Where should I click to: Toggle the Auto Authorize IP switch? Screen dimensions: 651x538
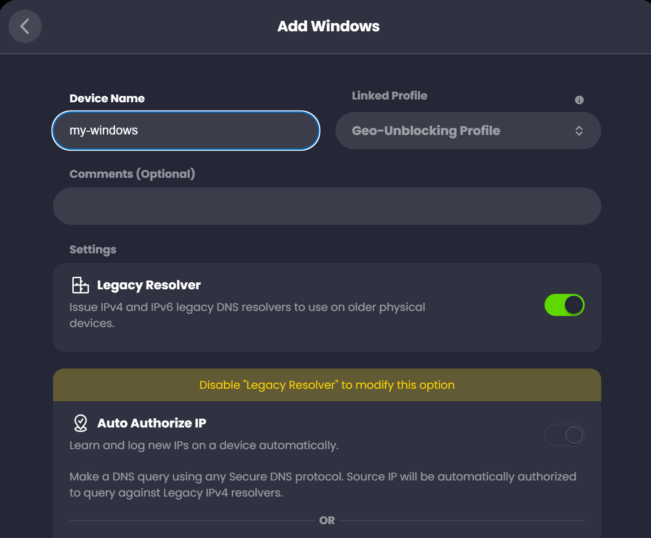[564, 435]
